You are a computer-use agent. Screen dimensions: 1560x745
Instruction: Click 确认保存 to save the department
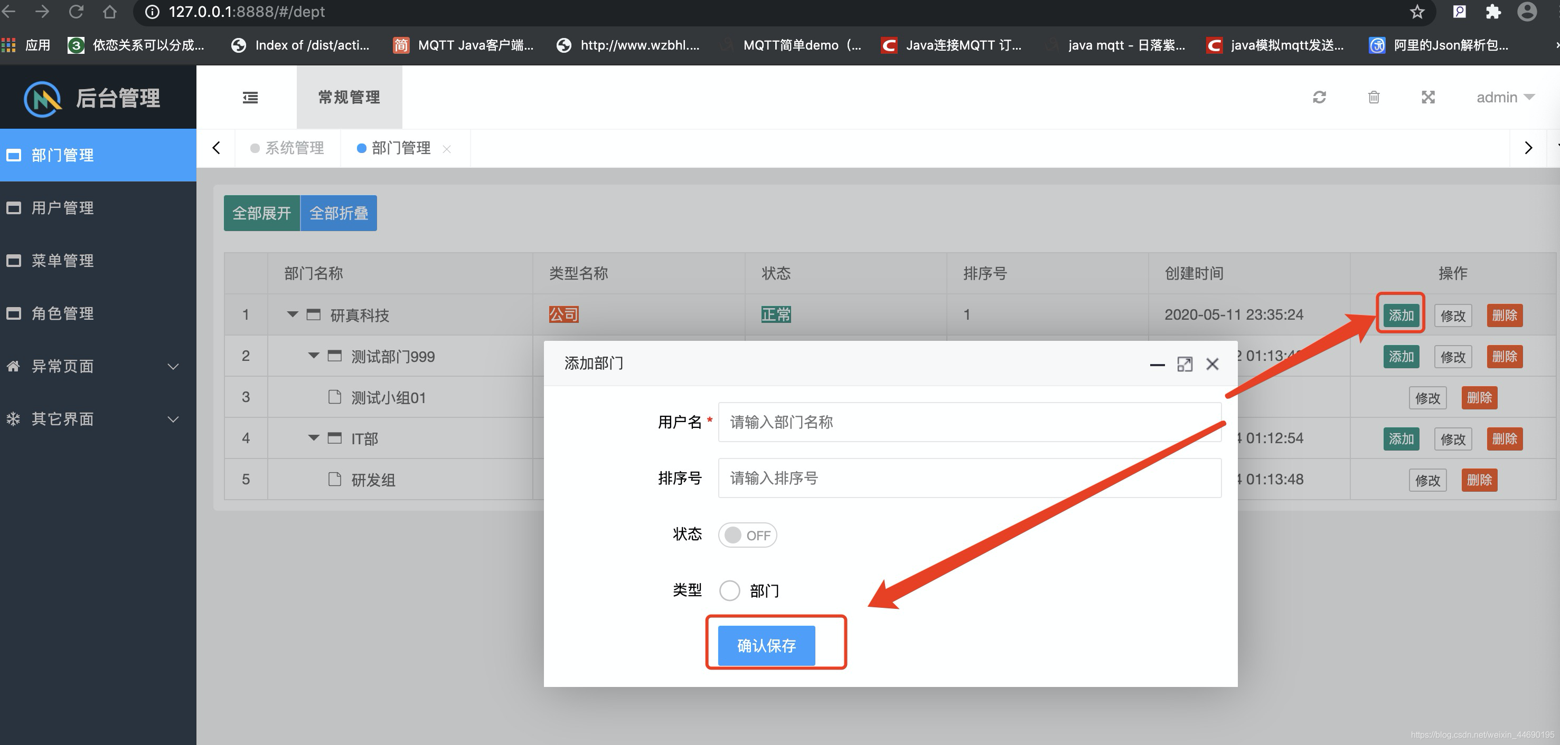tap(766, 645)
